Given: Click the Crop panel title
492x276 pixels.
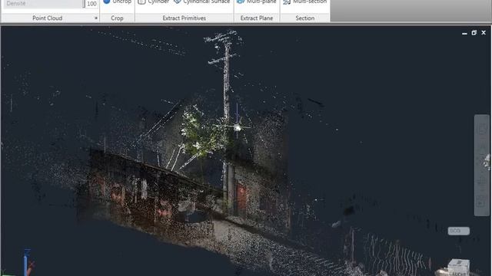Looking at the screenshot, I should point(117,18).
